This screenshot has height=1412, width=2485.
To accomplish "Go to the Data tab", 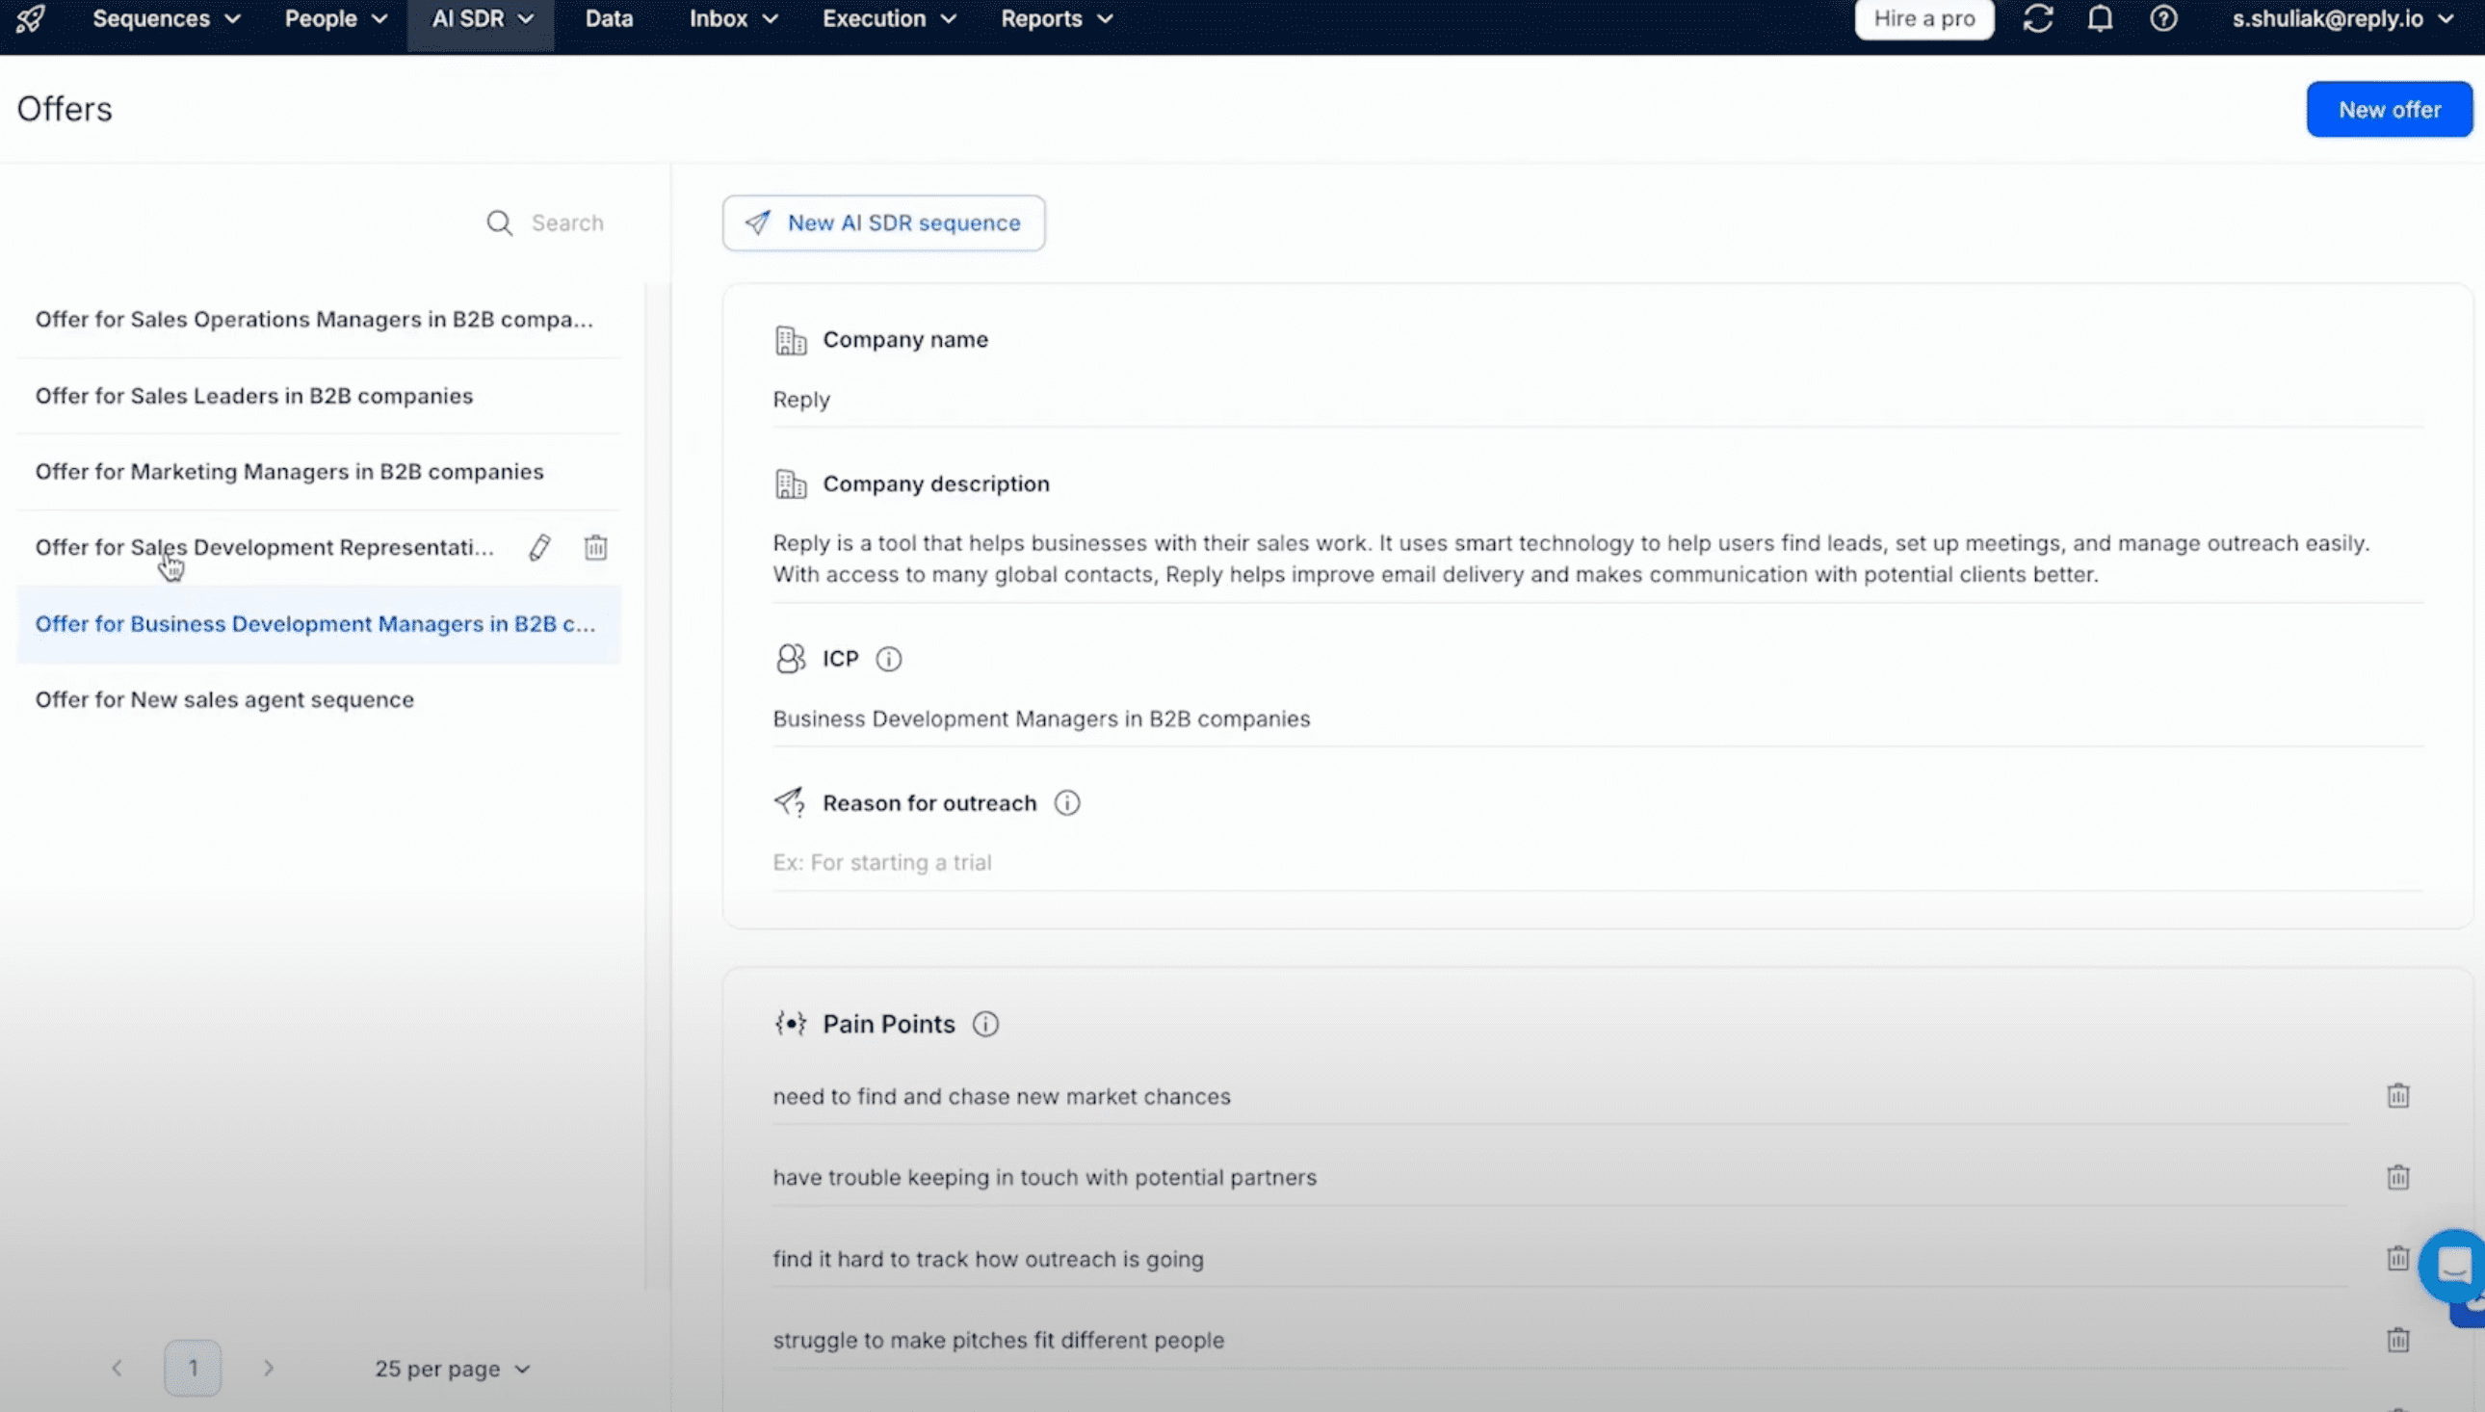I will (x=609, y=19).
